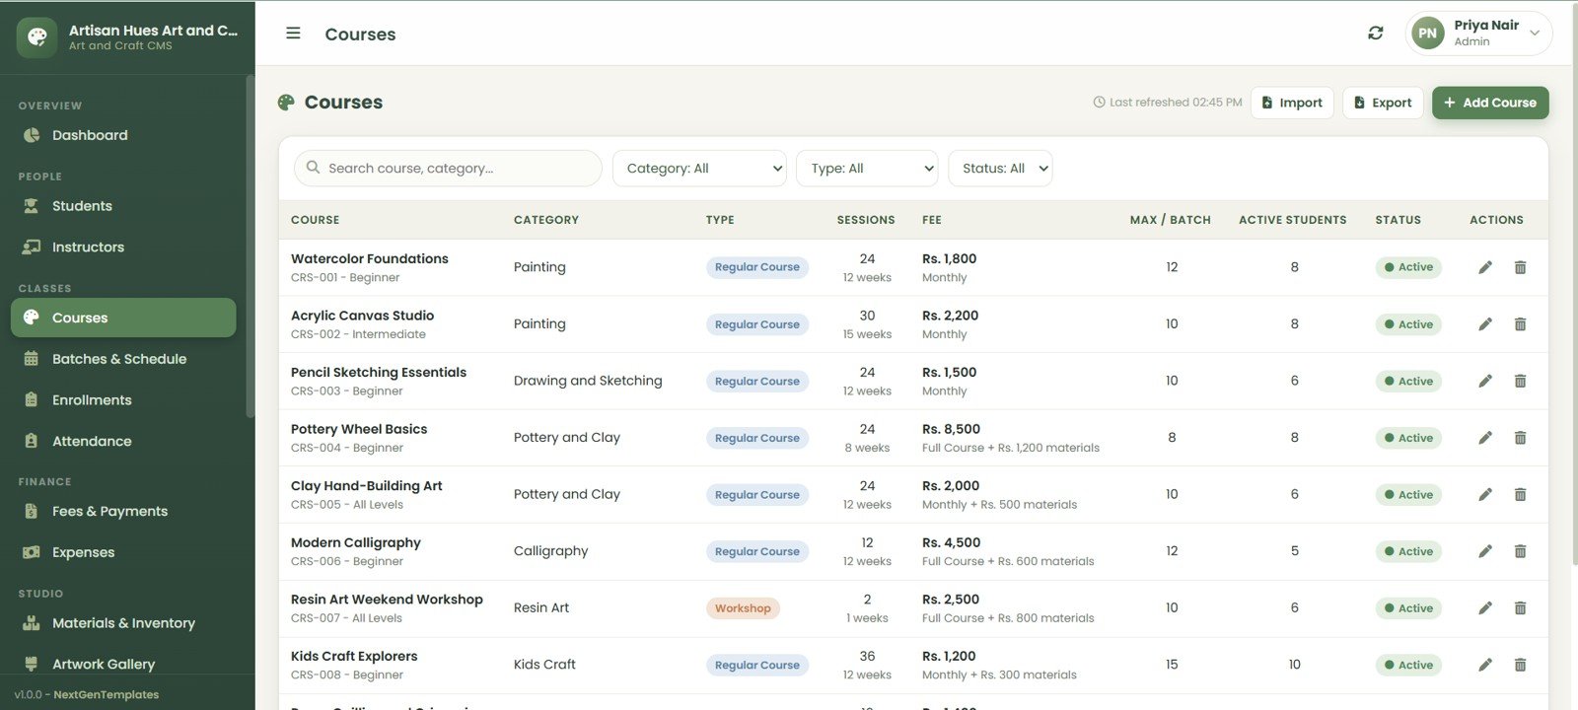
Task: Open Instructors section
Action: (x=123, y=248)
